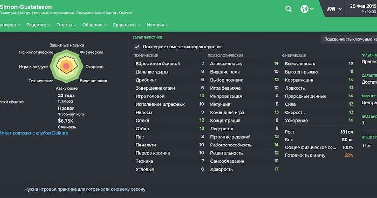This screenshot has height=198, width=377.
Task: Expand the Сравнение dropdown
Action: click(127, 25)
